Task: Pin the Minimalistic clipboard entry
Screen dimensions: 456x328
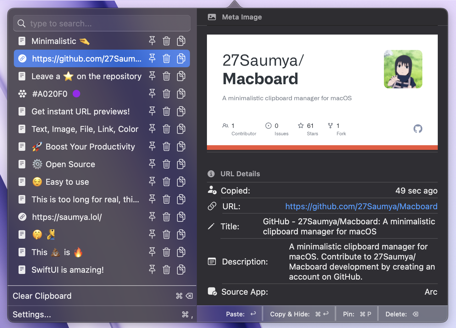Action: pos(152,41)
